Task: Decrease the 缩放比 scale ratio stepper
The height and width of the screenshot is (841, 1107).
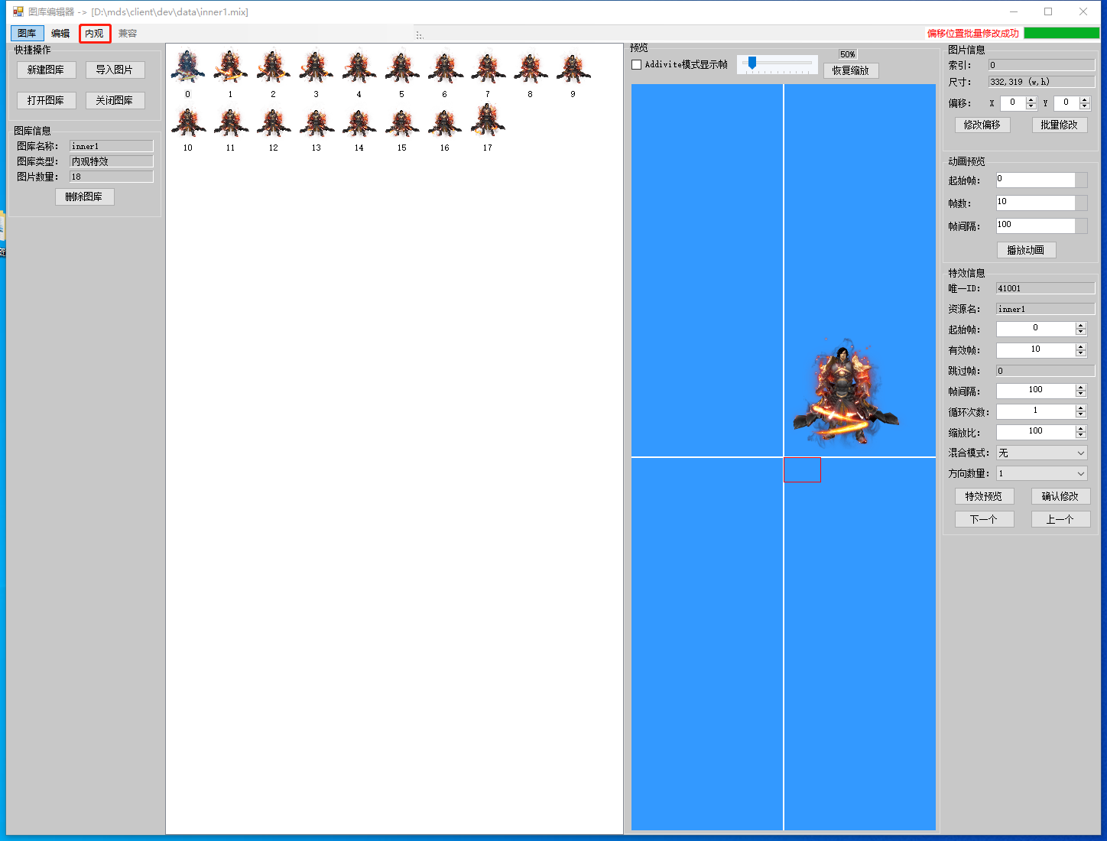Action: coord(1080,435)
